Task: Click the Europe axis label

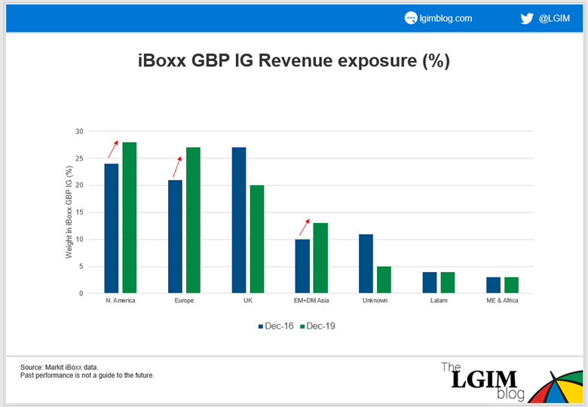Action: 184,301
